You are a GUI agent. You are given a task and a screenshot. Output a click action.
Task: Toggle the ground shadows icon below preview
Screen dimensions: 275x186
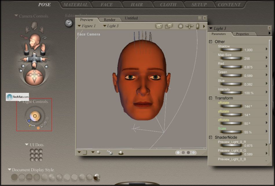[x=121, y=153]
